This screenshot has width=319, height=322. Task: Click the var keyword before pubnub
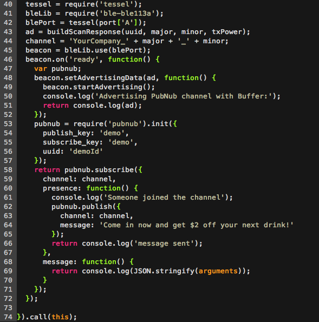click(x=41, y=69)
